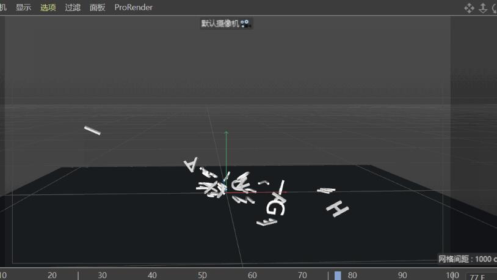Select the flying bar object on left
Image resolution: width=497 pixels, height=280 pixels.
point(92,130)
